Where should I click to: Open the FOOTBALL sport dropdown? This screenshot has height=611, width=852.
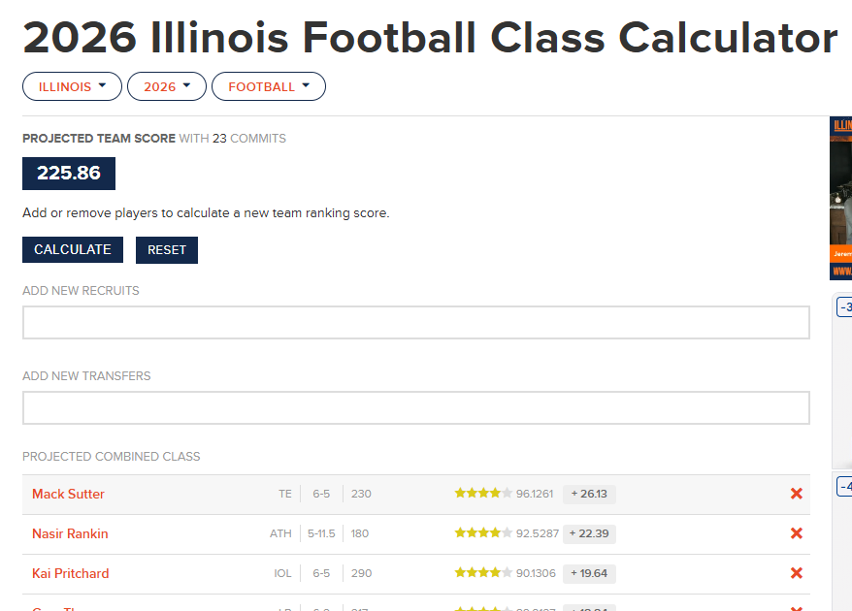[269, 86]
